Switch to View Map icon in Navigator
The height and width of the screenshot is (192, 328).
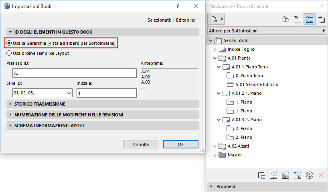[x=297, y=20]
